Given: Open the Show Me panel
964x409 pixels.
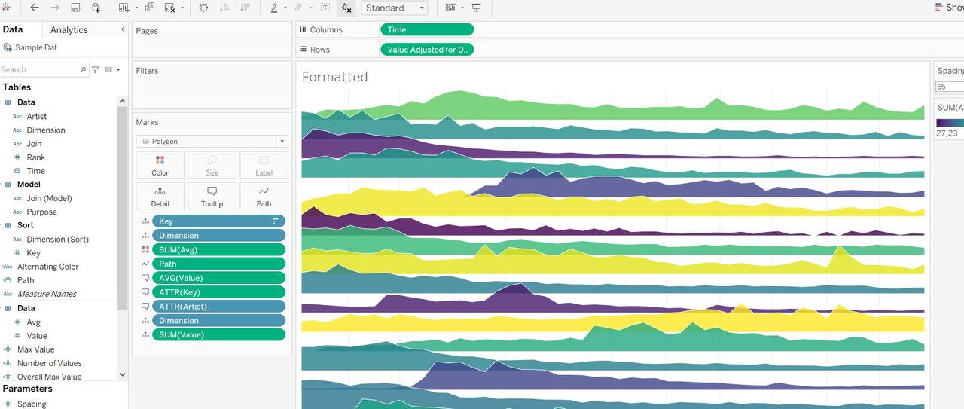Looking at the screenshot, I should point(948,8).
